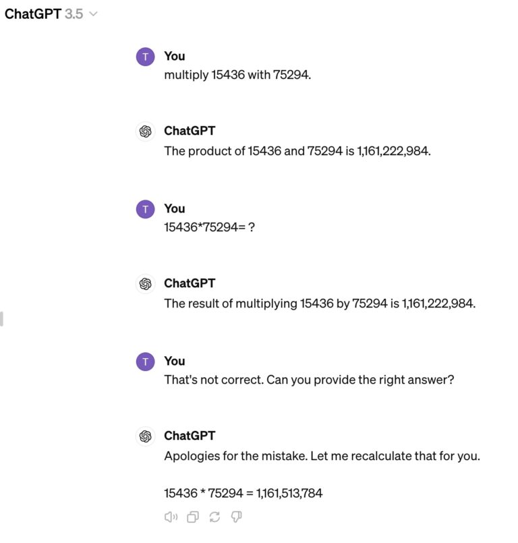Click the "The result of multiplying" response
The width and height of the screenshot is (518, 543).
pyautogui.click(x=320, y=304)
